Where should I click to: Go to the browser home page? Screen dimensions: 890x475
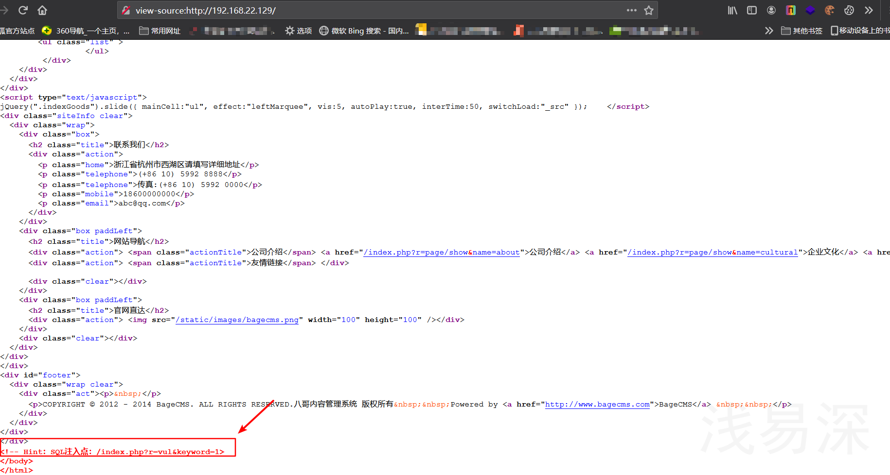pyautogui.click(x=42, y=10)
